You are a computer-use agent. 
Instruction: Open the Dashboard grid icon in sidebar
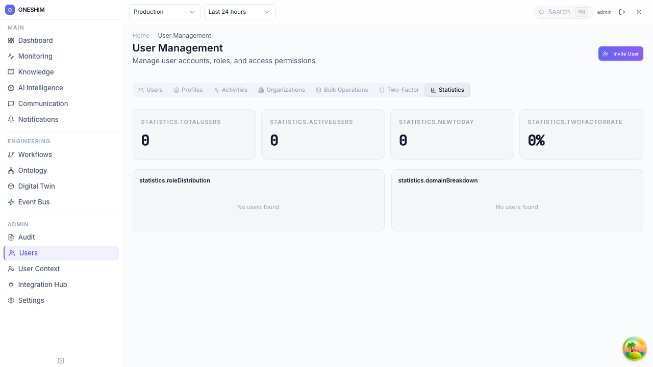[x=11, y=40]
